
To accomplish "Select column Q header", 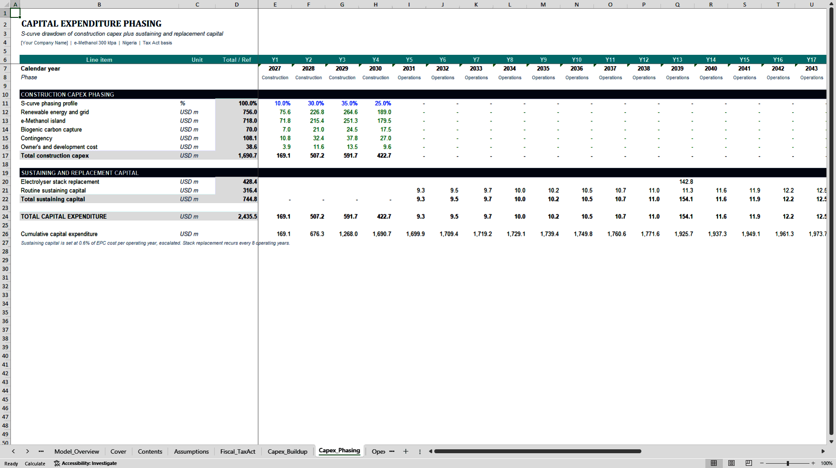I will (678, 4).
